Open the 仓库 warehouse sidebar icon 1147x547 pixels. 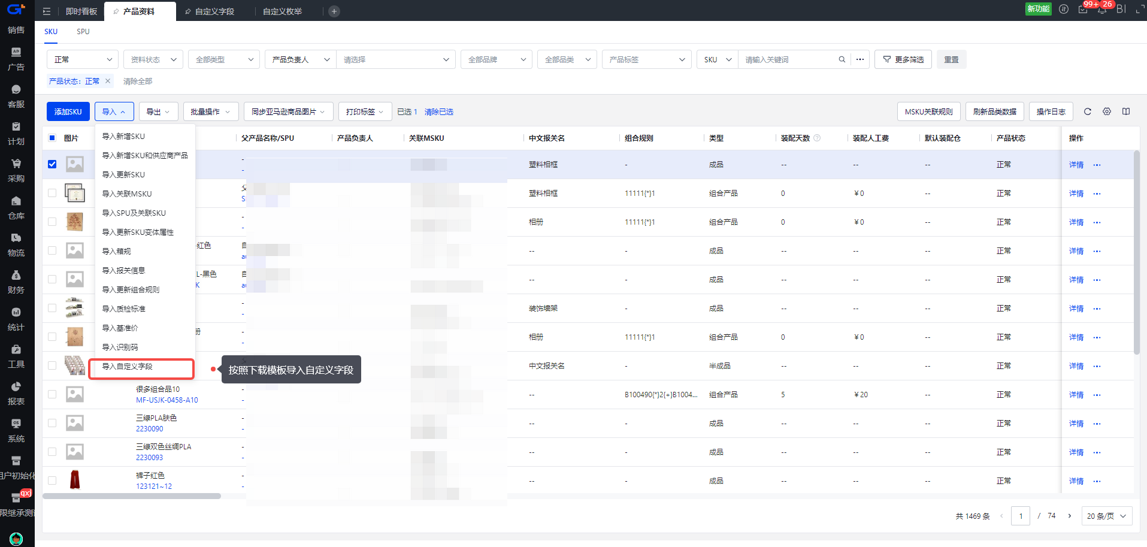pyautogui.click(x=16, y=207)
